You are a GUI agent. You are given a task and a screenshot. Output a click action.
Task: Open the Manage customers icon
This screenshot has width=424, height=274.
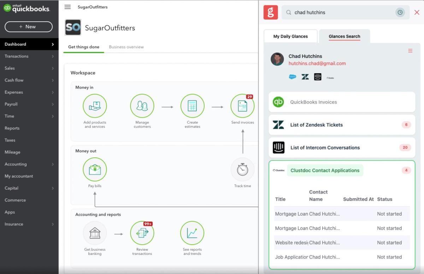coord(142,106)
